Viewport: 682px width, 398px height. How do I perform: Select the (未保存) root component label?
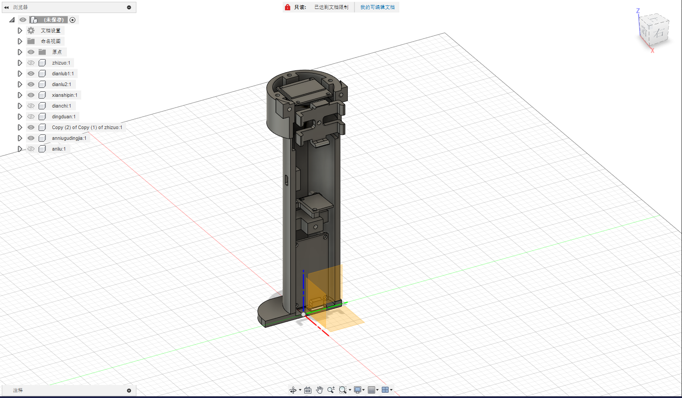(x=53, y=20)
